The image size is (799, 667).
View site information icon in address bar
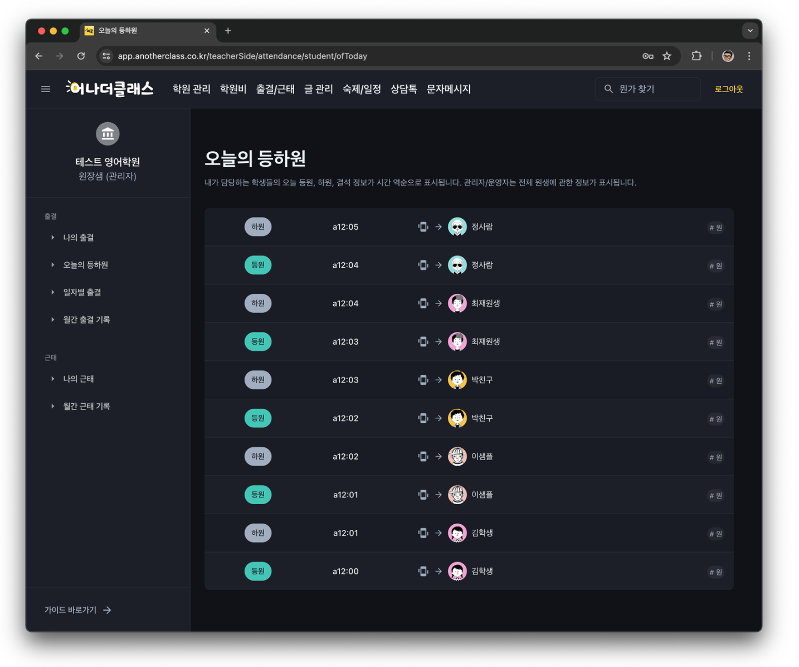[106, 56]
